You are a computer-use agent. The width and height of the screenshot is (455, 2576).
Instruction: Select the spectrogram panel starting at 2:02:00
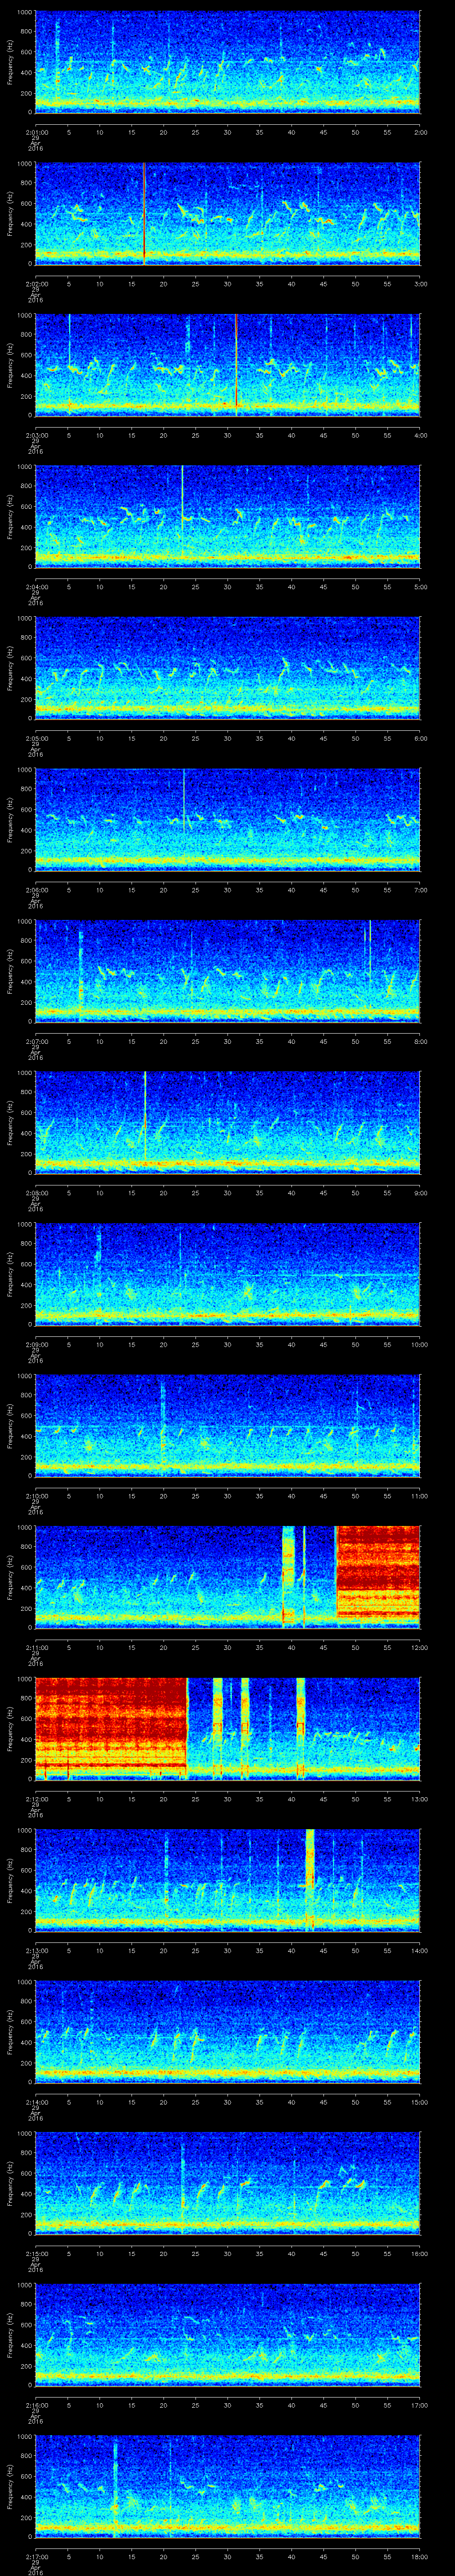pyautogui.click(x=228, y=213)
